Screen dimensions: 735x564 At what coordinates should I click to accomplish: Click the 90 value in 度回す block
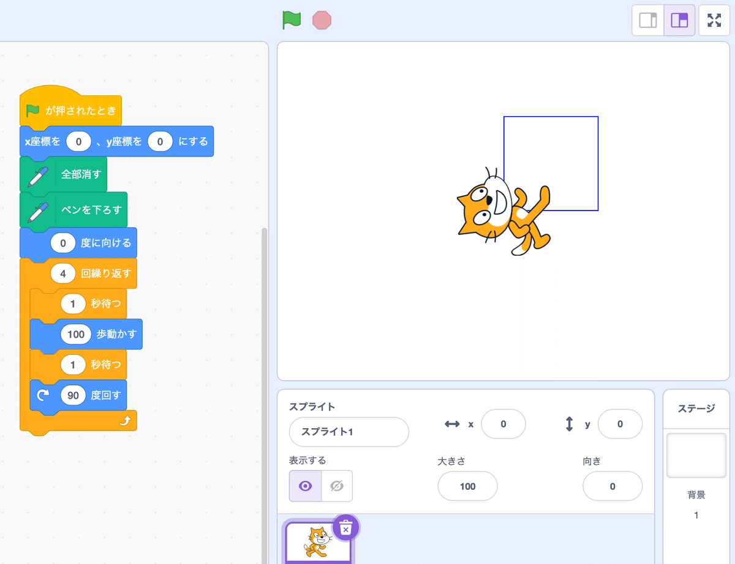pos(73,395)
